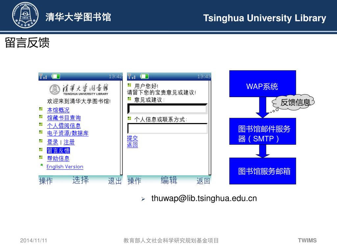
Task: Click the 反馈信息 thought bubble
Action: point(293,102)
